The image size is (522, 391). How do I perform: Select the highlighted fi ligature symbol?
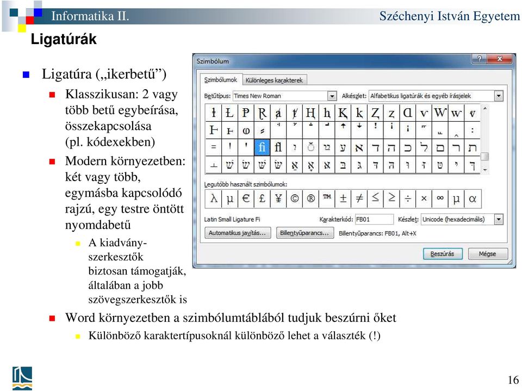(262, 147)
